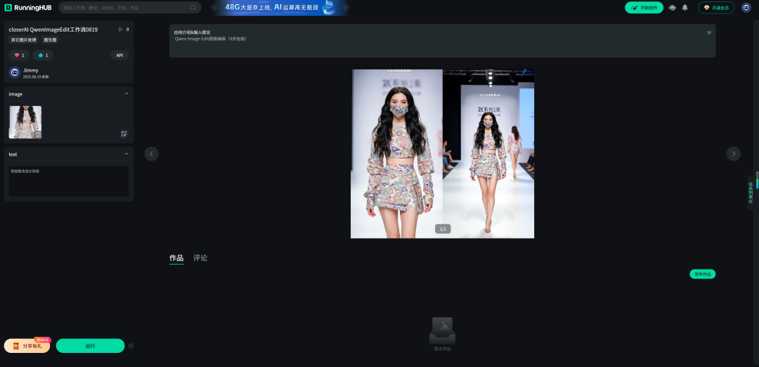Go to next banner via right arrow

[346, 7]
